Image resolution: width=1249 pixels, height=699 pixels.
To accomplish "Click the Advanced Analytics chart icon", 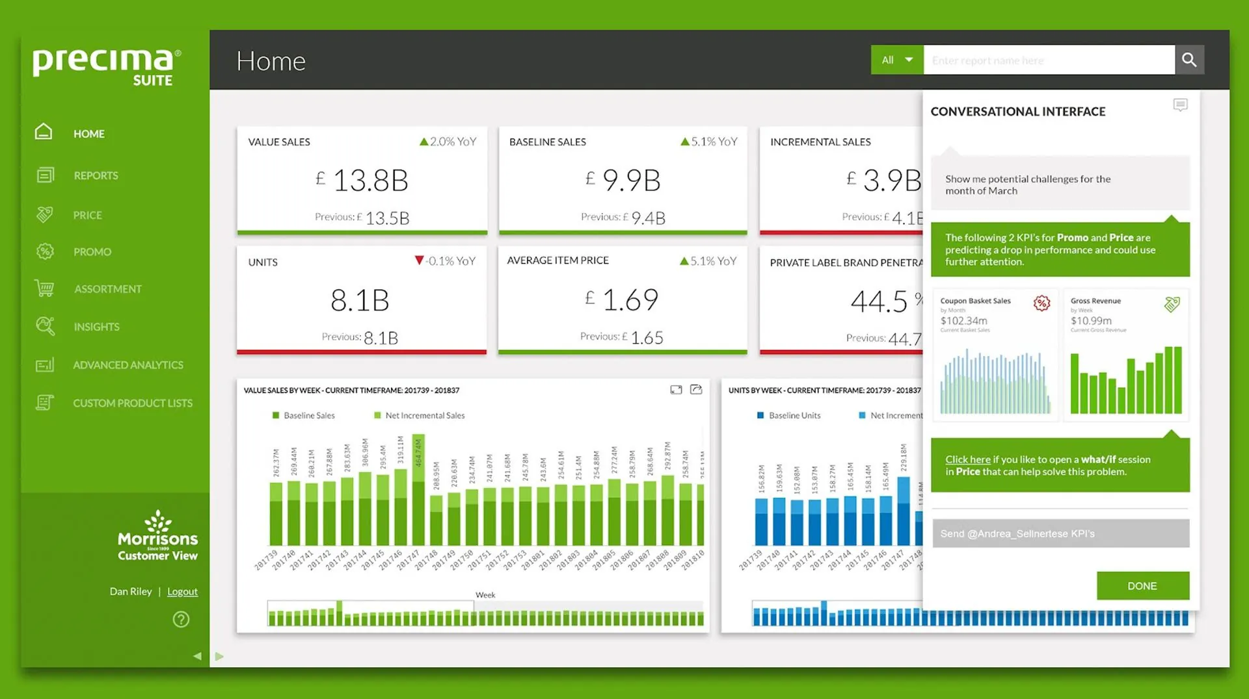I will tap(45, 364).
